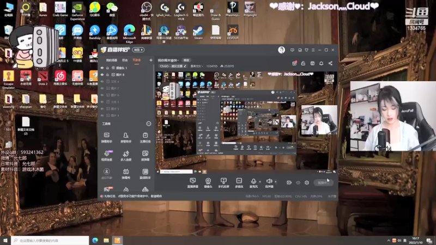Expand microphone options arrow
436x245 pixels.
click(260, 182)
